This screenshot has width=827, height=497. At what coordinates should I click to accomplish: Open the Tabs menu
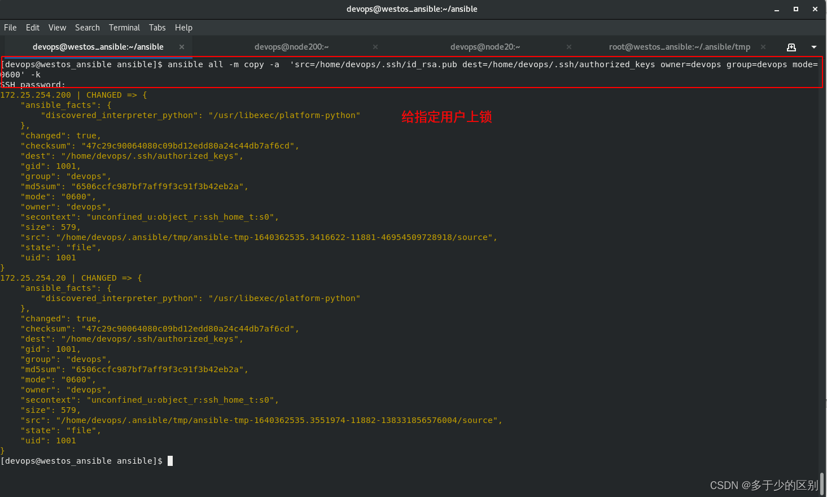coord(157,27)
